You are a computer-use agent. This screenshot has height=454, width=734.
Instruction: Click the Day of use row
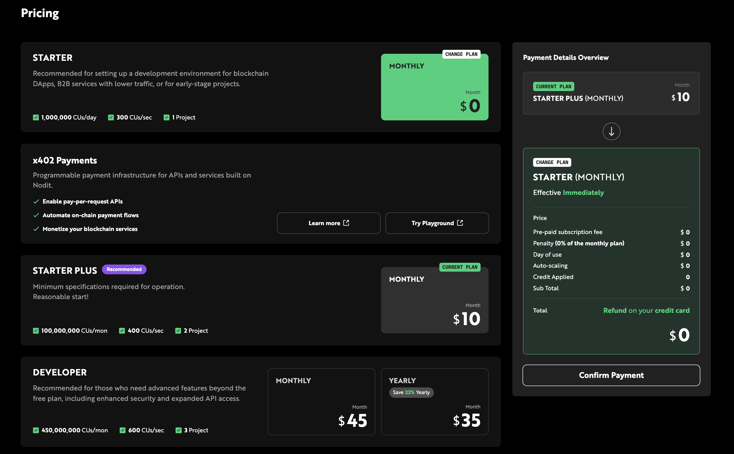[x=611, y=254]
